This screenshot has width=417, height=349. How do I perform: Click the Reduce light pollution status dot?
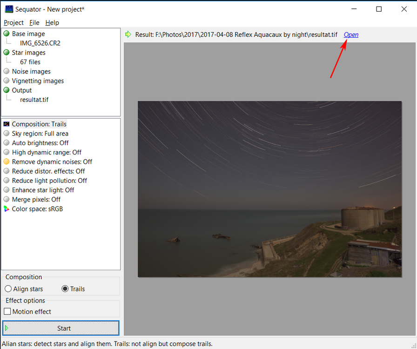pyautogui.click(x=7, y=181)
